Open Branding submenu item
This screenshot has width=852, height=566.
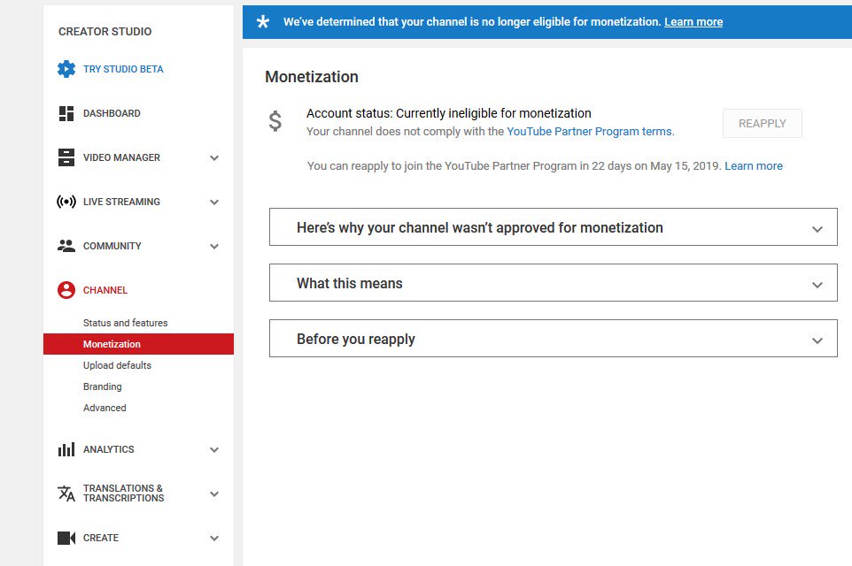click(x=102, y=386)
